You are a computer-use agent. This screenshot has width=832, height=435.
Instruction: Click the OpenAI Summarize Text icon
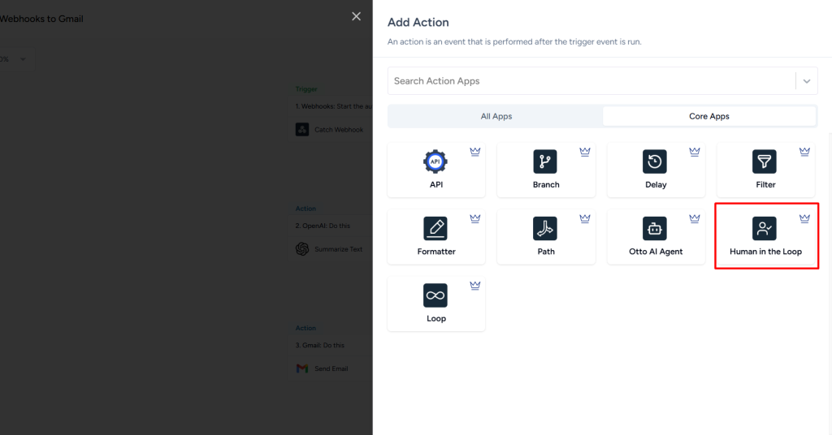tap(301, 249)
